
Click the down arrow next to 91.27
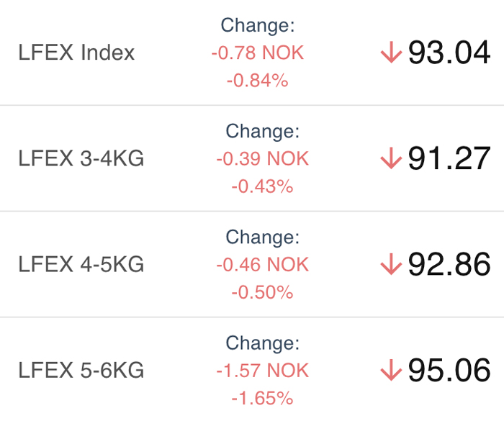[391, 158]
